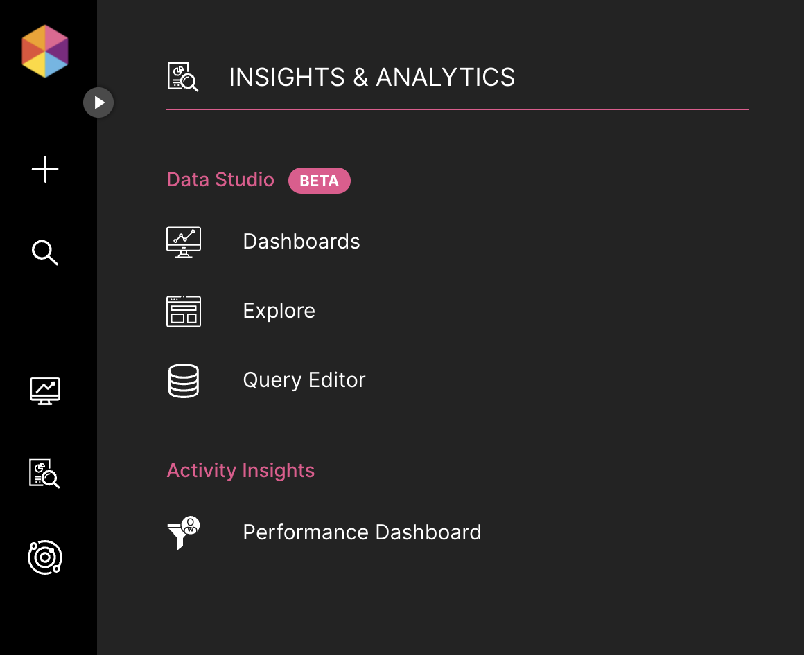Image resolution: width=804 pixels, height=655 pixels.
Task: Open the Dashboards menu item
Action: click(x=301, y=241)
